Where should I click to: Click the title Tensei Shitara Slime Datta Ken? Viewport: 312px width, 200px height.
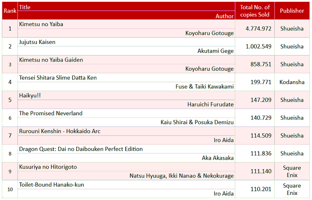pyautogui.click(x=58, y=78)
